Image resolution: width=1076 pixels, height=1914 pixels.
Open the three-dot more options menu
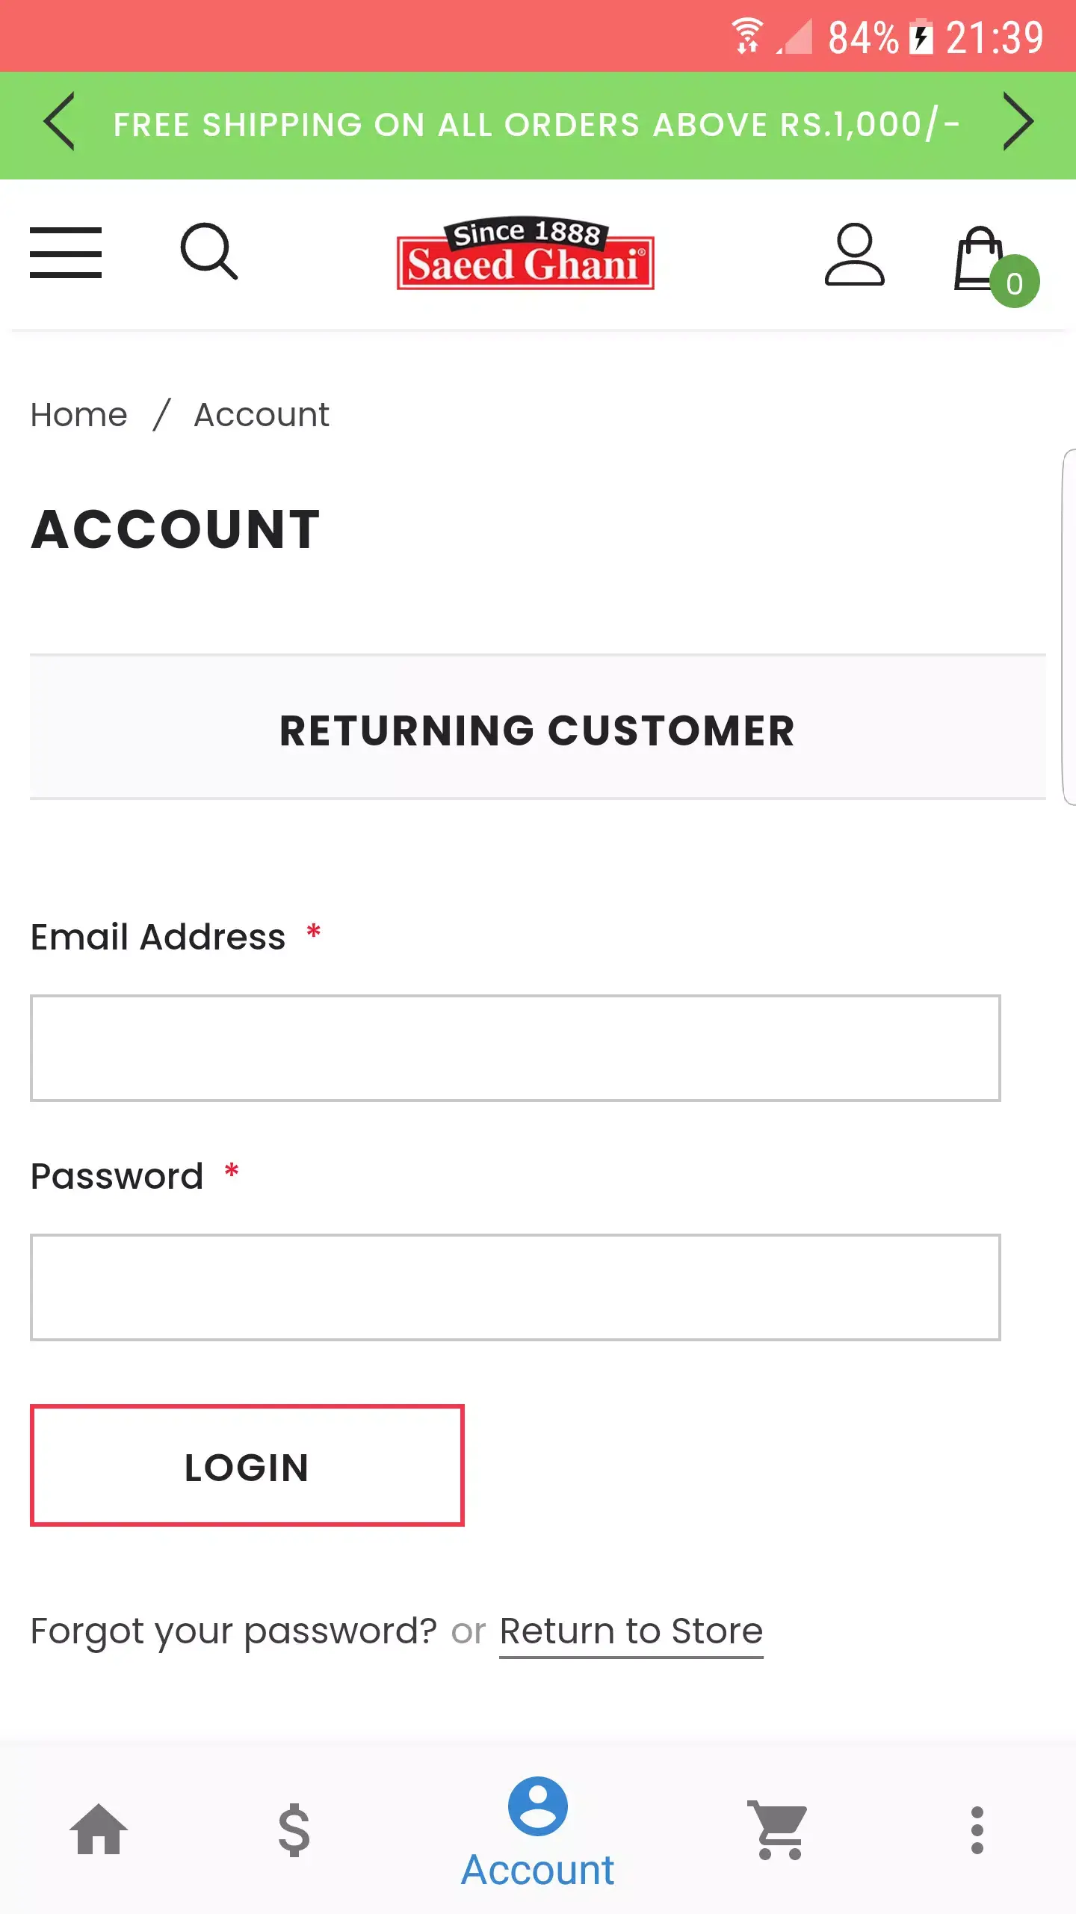pyautogui.click(x=977, y=1830)
